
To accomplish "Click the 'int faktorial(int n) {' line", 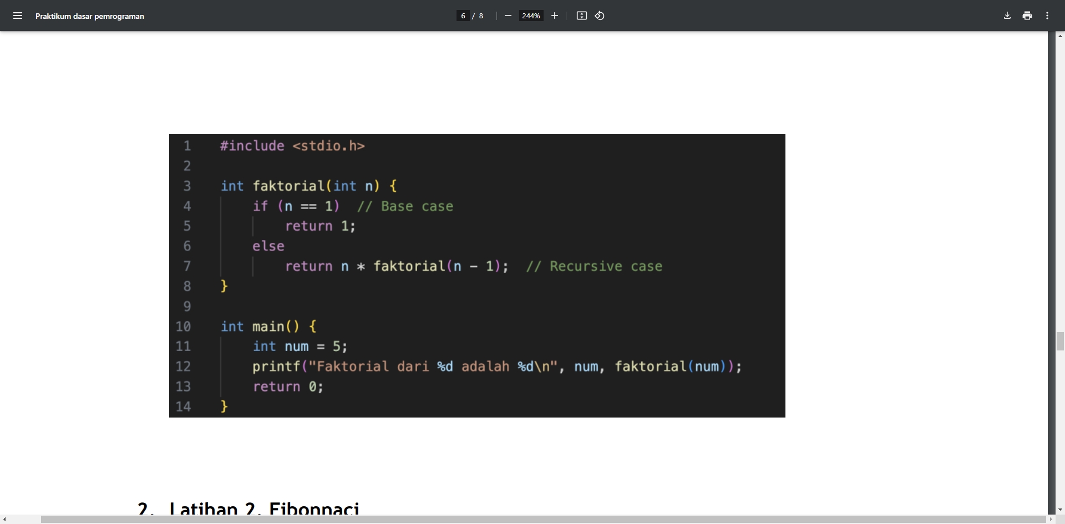I will (x=309, y=186).
